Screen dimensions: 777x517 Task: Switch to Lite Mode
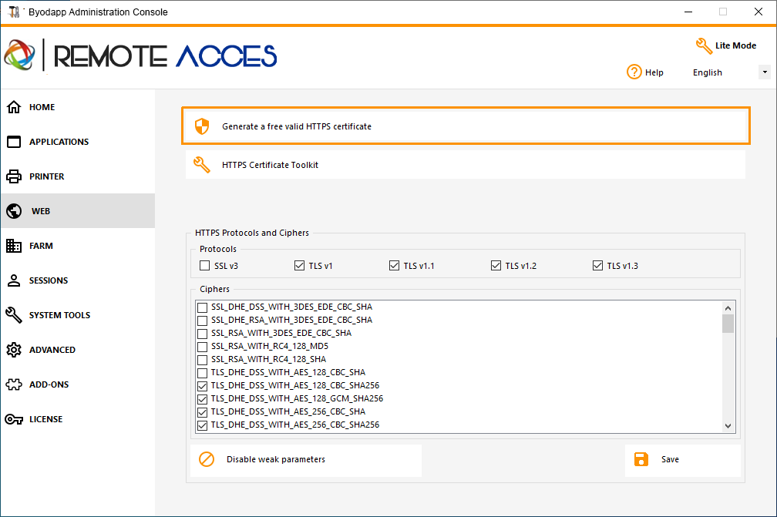click(x=726, y=45)
